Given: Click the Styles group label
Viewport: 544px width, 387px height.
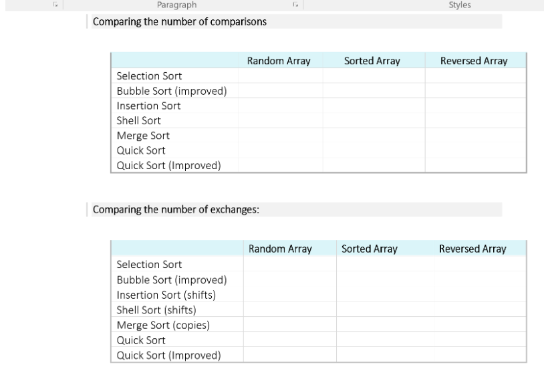Looking at the screenshot, I should 460,5.
